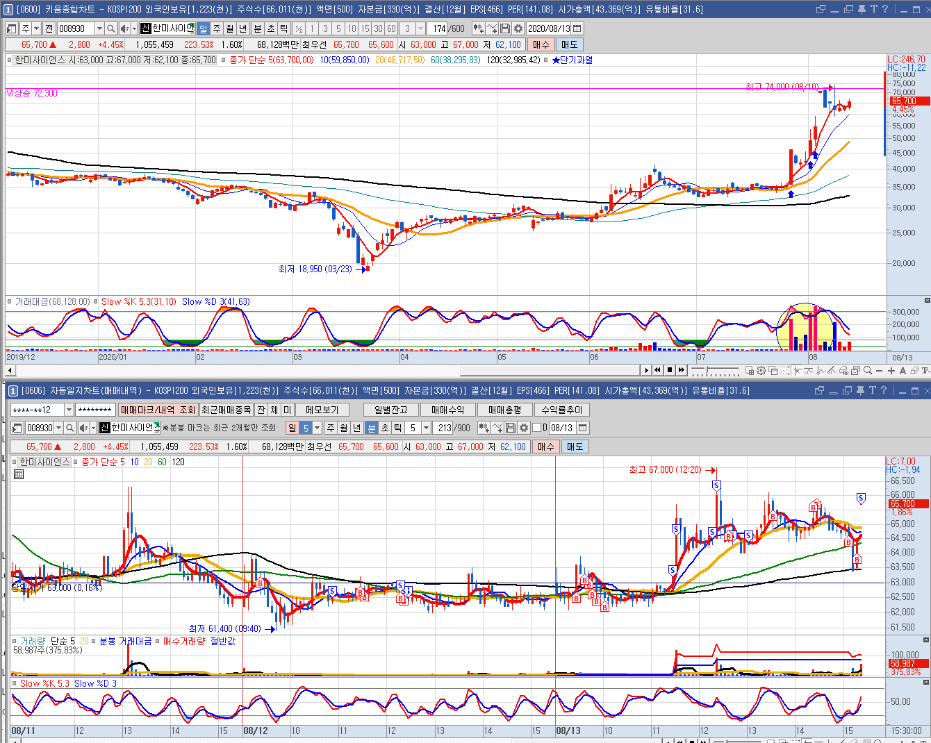931x743 pixels.
Task: Click 매매마크/내역 조회 button
Action: (158, 410)
